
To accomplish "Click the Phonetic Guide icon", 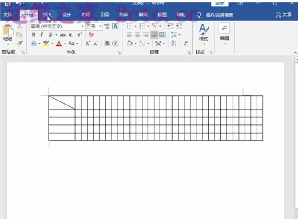I will pyautogui.click(x=107, y=26).
